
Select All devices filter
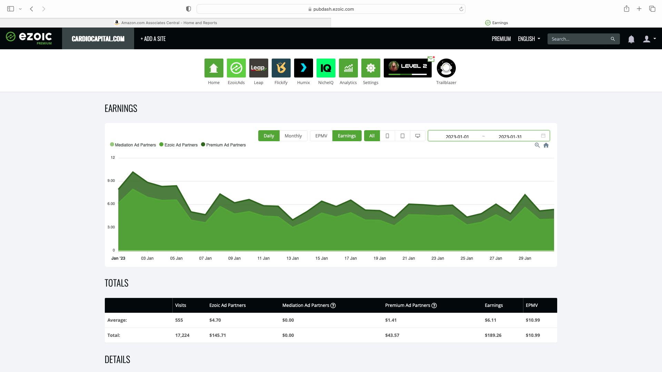tap(372, 136)
